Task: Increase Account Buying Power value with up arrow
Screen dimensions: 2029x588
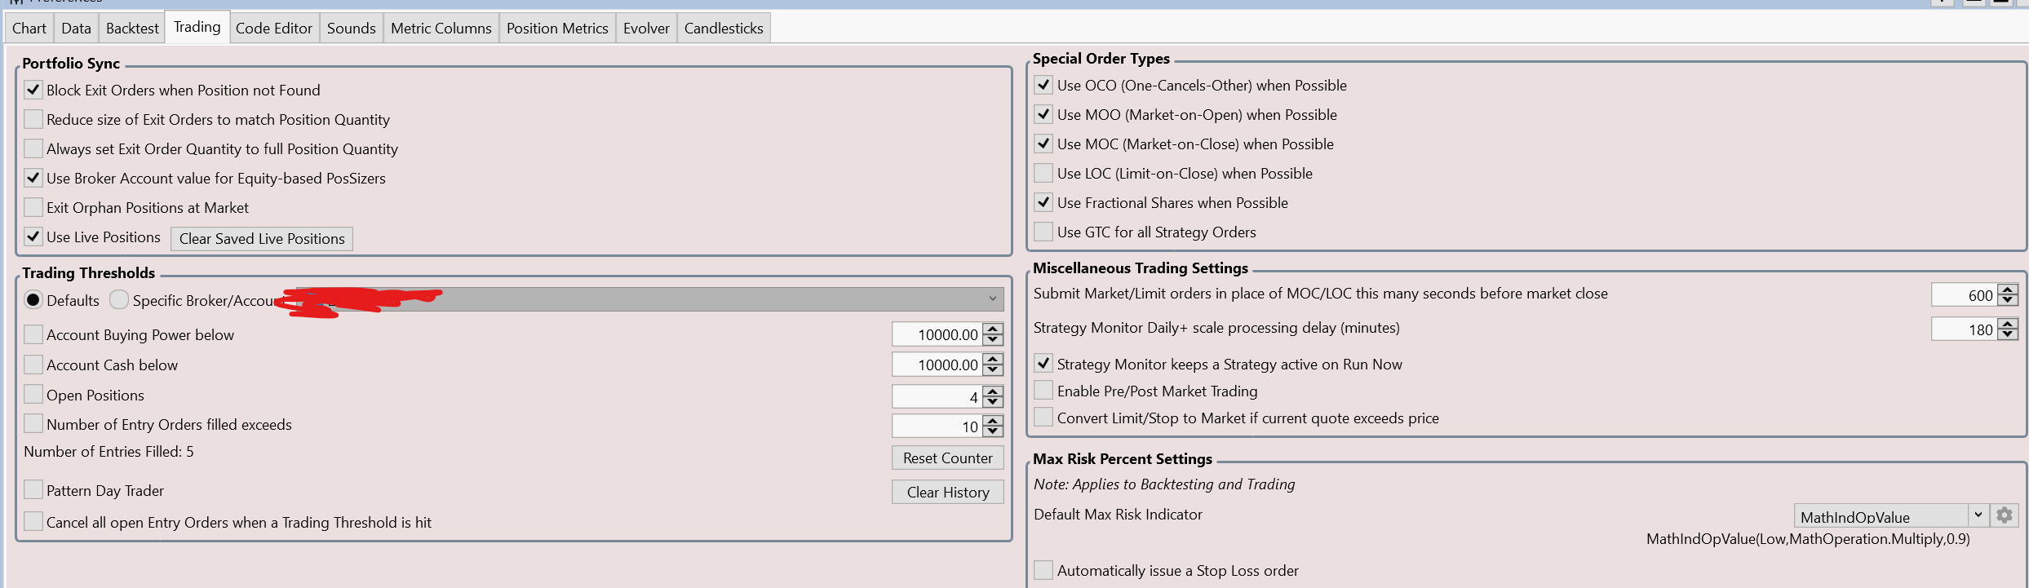Action: 993,329
